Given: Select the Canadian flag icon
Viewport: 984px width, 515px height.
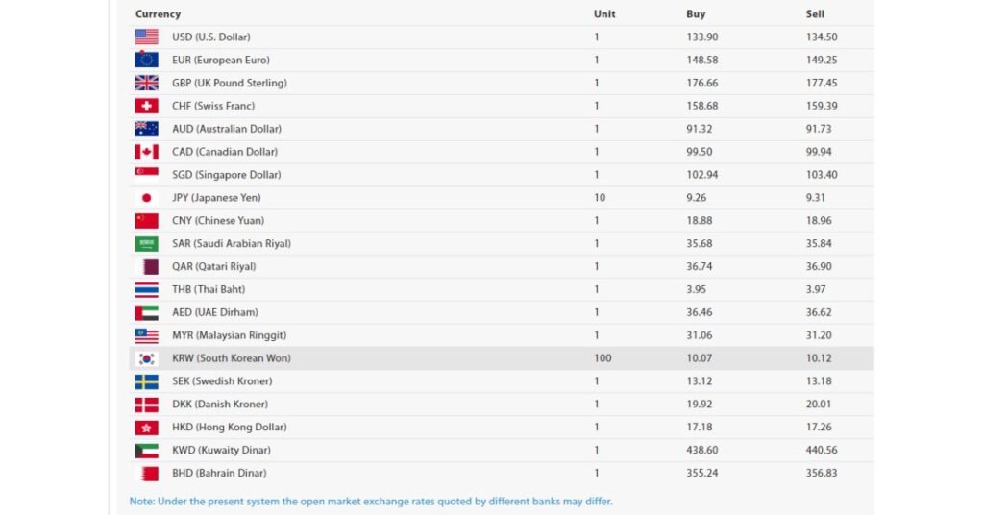Looking at the screenshot, I should 146,152.
